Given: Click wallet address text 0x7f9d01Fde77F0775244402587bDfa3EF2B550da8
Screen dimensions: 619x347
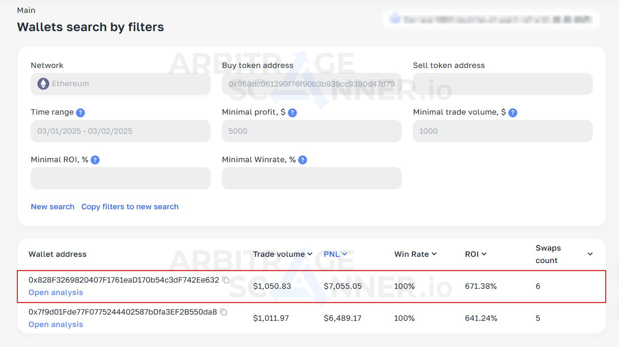Looking at the screenshot, I should (123, 312).
